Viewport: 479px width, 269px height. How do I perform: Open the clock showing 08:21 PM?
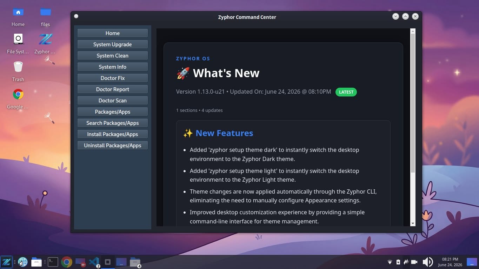point(450,262)
